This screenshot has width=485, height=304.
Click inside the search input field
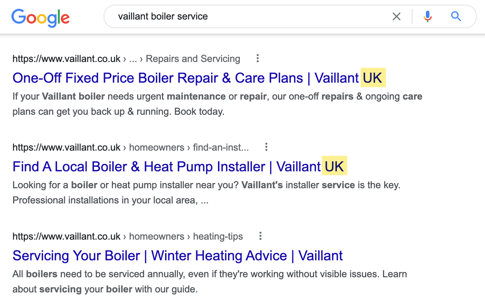point(223,16)
